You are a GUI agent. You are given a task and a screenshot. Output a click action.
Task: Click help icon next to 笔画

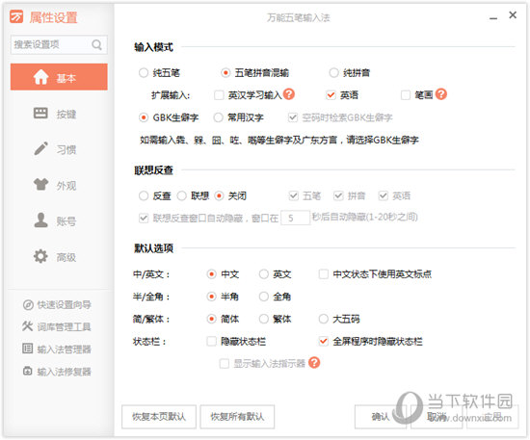[x=441, y=94]
